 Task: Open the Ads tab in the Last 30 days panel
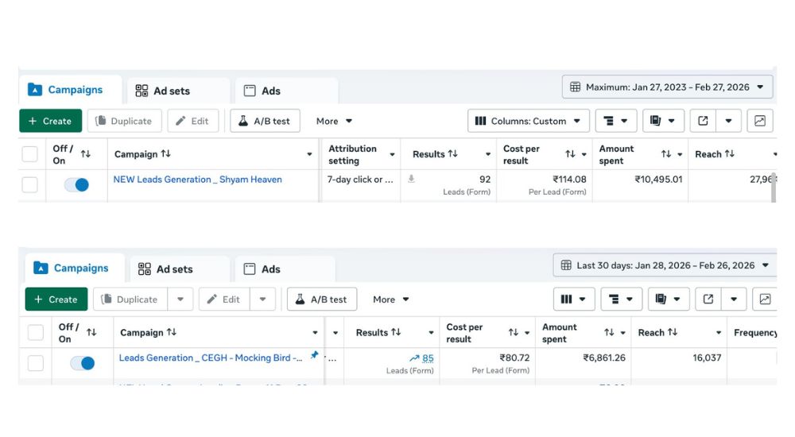[x=262, y=269]
